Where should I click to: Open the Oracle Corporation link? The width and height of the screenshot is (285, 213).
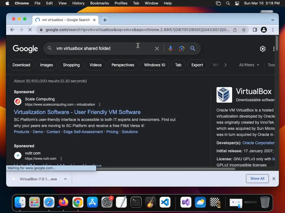click(259, 143)
